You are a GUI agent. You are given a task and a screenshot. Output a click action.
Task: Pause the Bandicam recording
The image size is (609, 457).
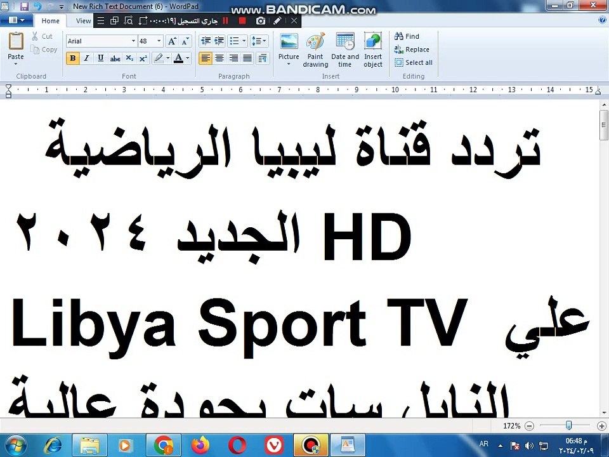(225, 20)
